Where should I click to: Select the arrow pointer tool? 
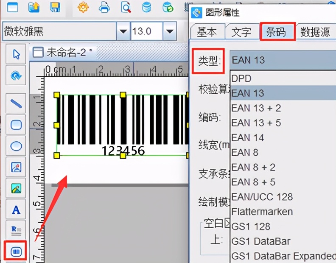[16, 54]
